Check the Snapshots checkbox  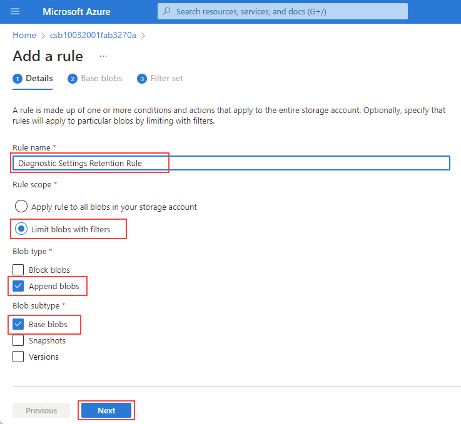19,341
